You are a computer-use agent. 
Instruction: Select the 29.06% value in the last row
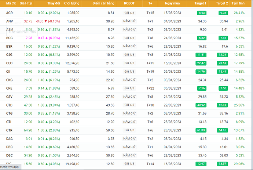click(x=239, y=163)
